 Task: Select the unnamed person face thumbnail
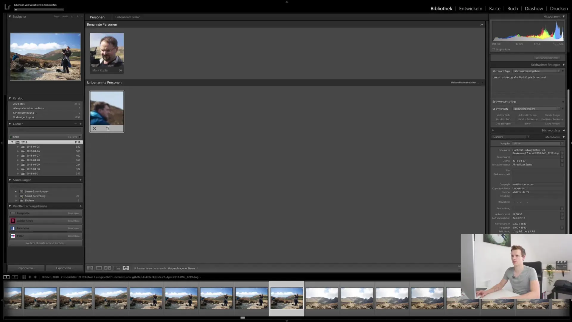(107, 108)
